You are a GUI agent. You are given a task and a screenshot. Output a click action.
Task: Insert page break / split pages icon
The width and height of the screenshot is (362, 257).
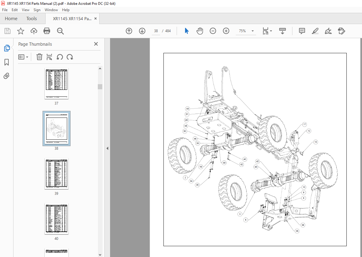pos(49,57)
